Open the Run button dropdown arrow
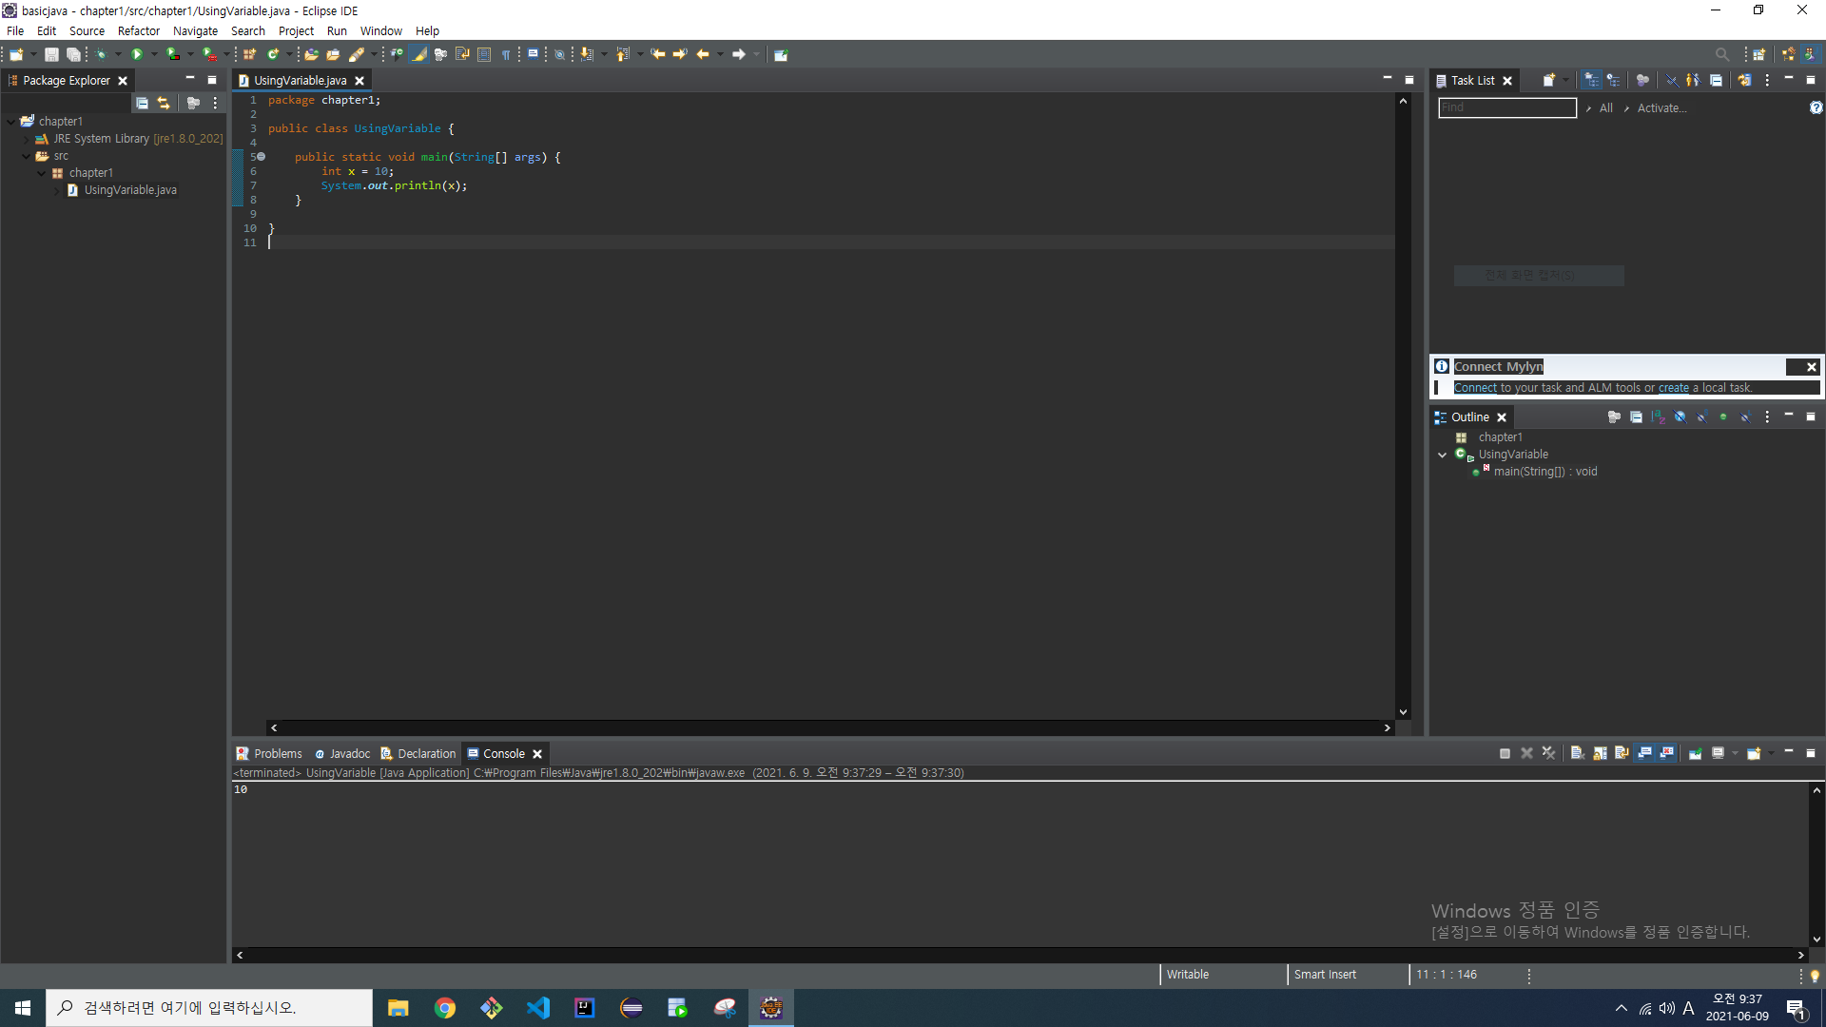The image size is (1826, 1027). click(154, 54)
